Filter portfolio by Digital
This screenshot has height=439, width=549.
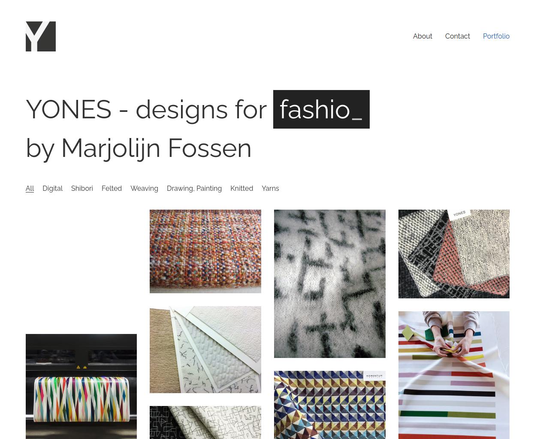point(52,189)
